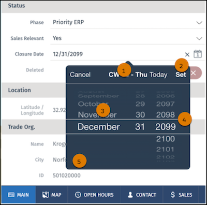
Task: Expand the Sales Relevant dropdown chevron
Action: point(199,38)
